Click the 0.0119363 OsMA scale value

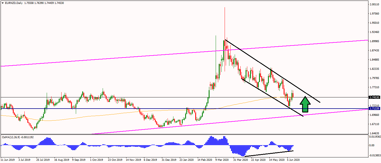(375, 137)
